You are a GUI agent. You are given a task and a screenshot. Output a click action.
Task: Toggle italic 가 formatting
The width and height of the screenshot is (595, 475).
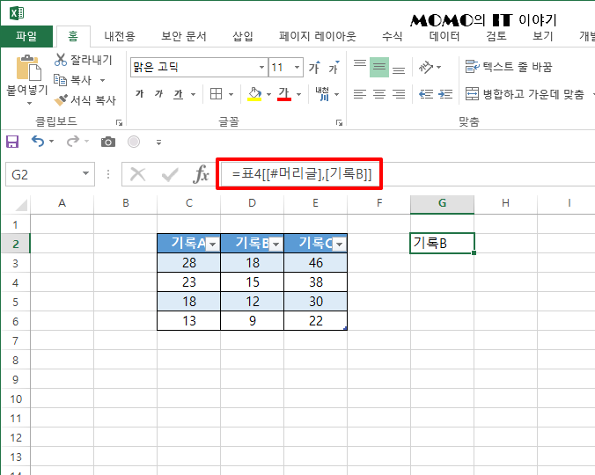tap(158, 93)
